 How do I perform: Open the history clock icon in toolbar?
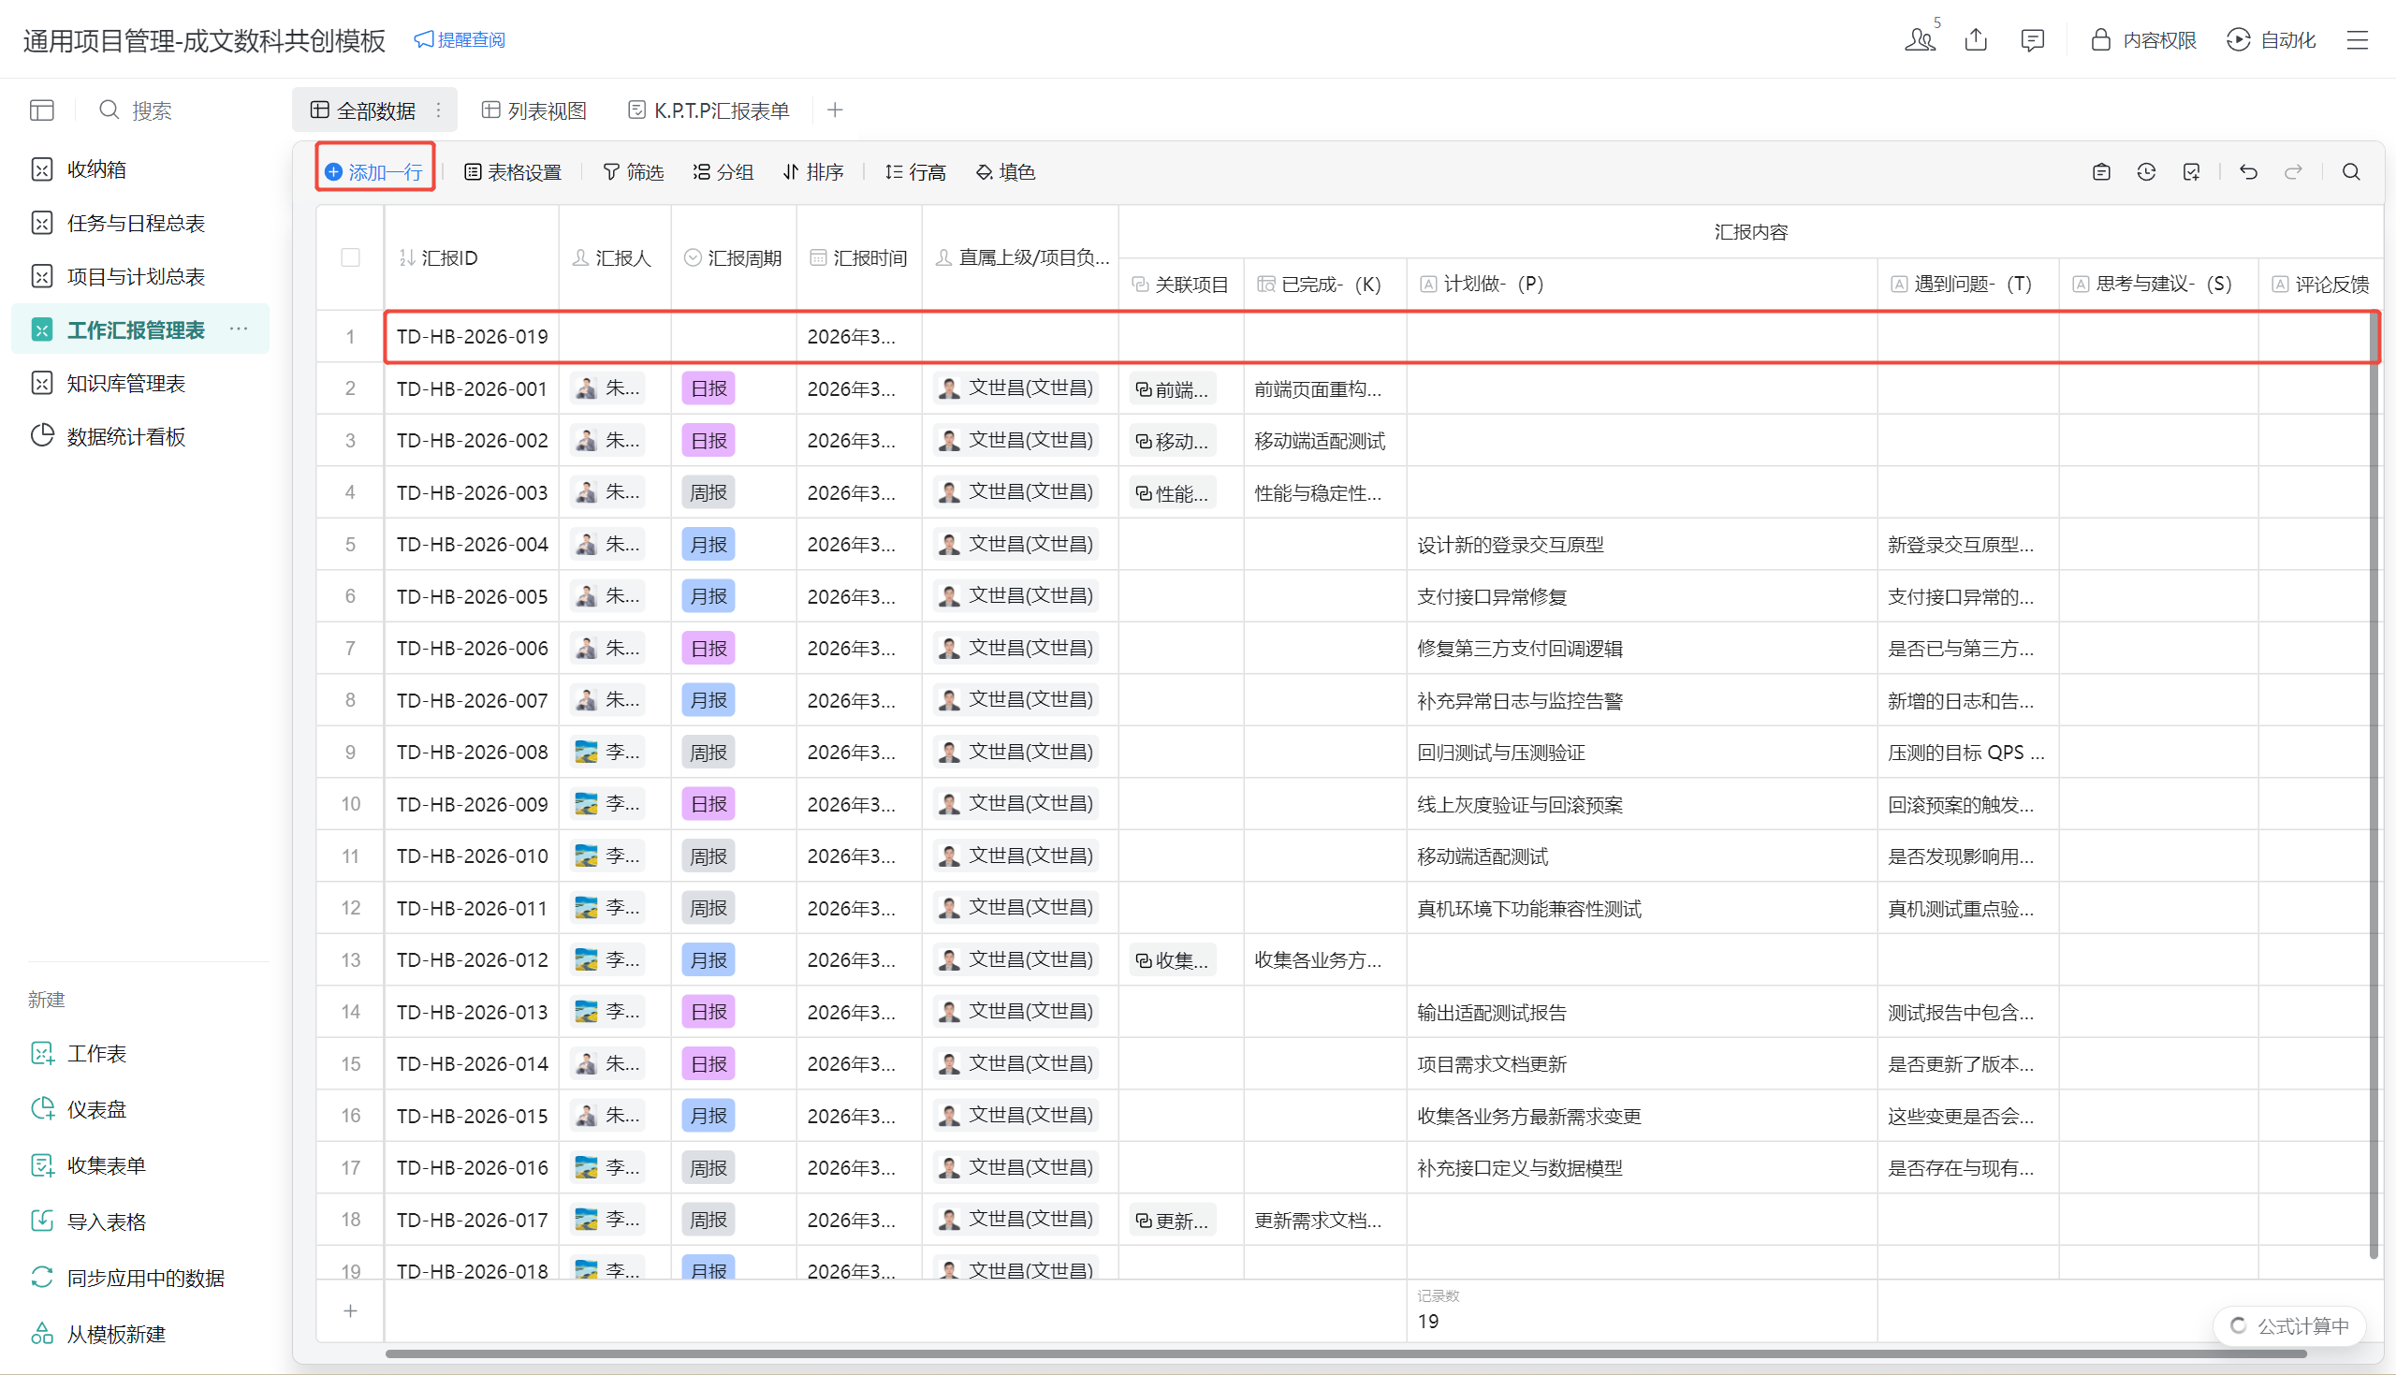pos(2146,172)
